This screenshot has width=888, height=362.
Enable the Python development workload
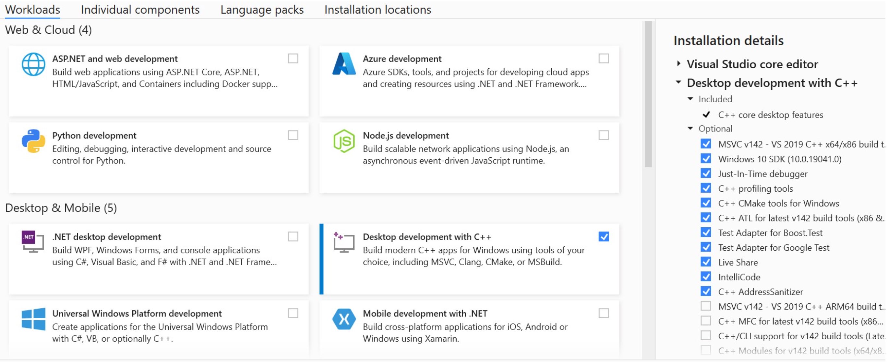coord(294,136)
